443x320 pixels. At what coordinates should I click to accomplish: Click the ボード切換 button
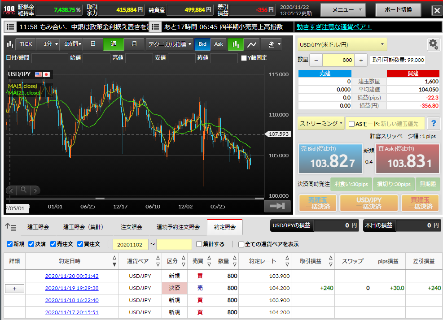click(398, 10)
